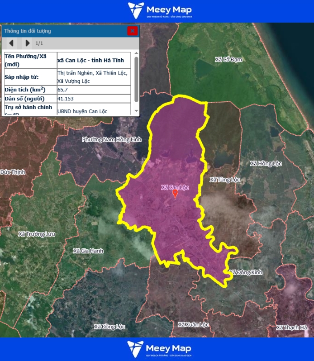This screenshot has width=314, height=361.
Task: Select the Xã Xuân Lộc area label
Action: pyautogui.click(x=193, y=324)
